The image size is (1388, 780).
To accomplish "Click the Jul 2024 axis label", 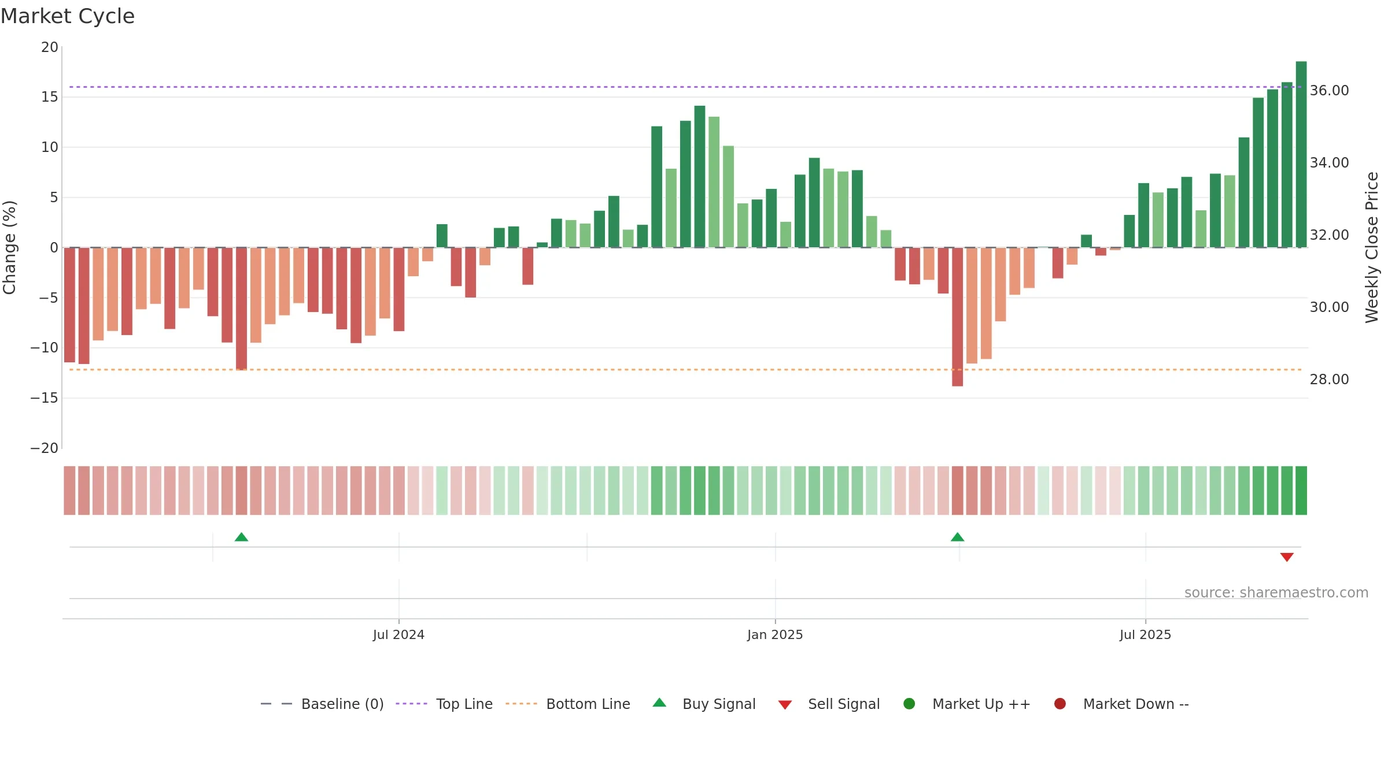I will click(x=398, y=634).
